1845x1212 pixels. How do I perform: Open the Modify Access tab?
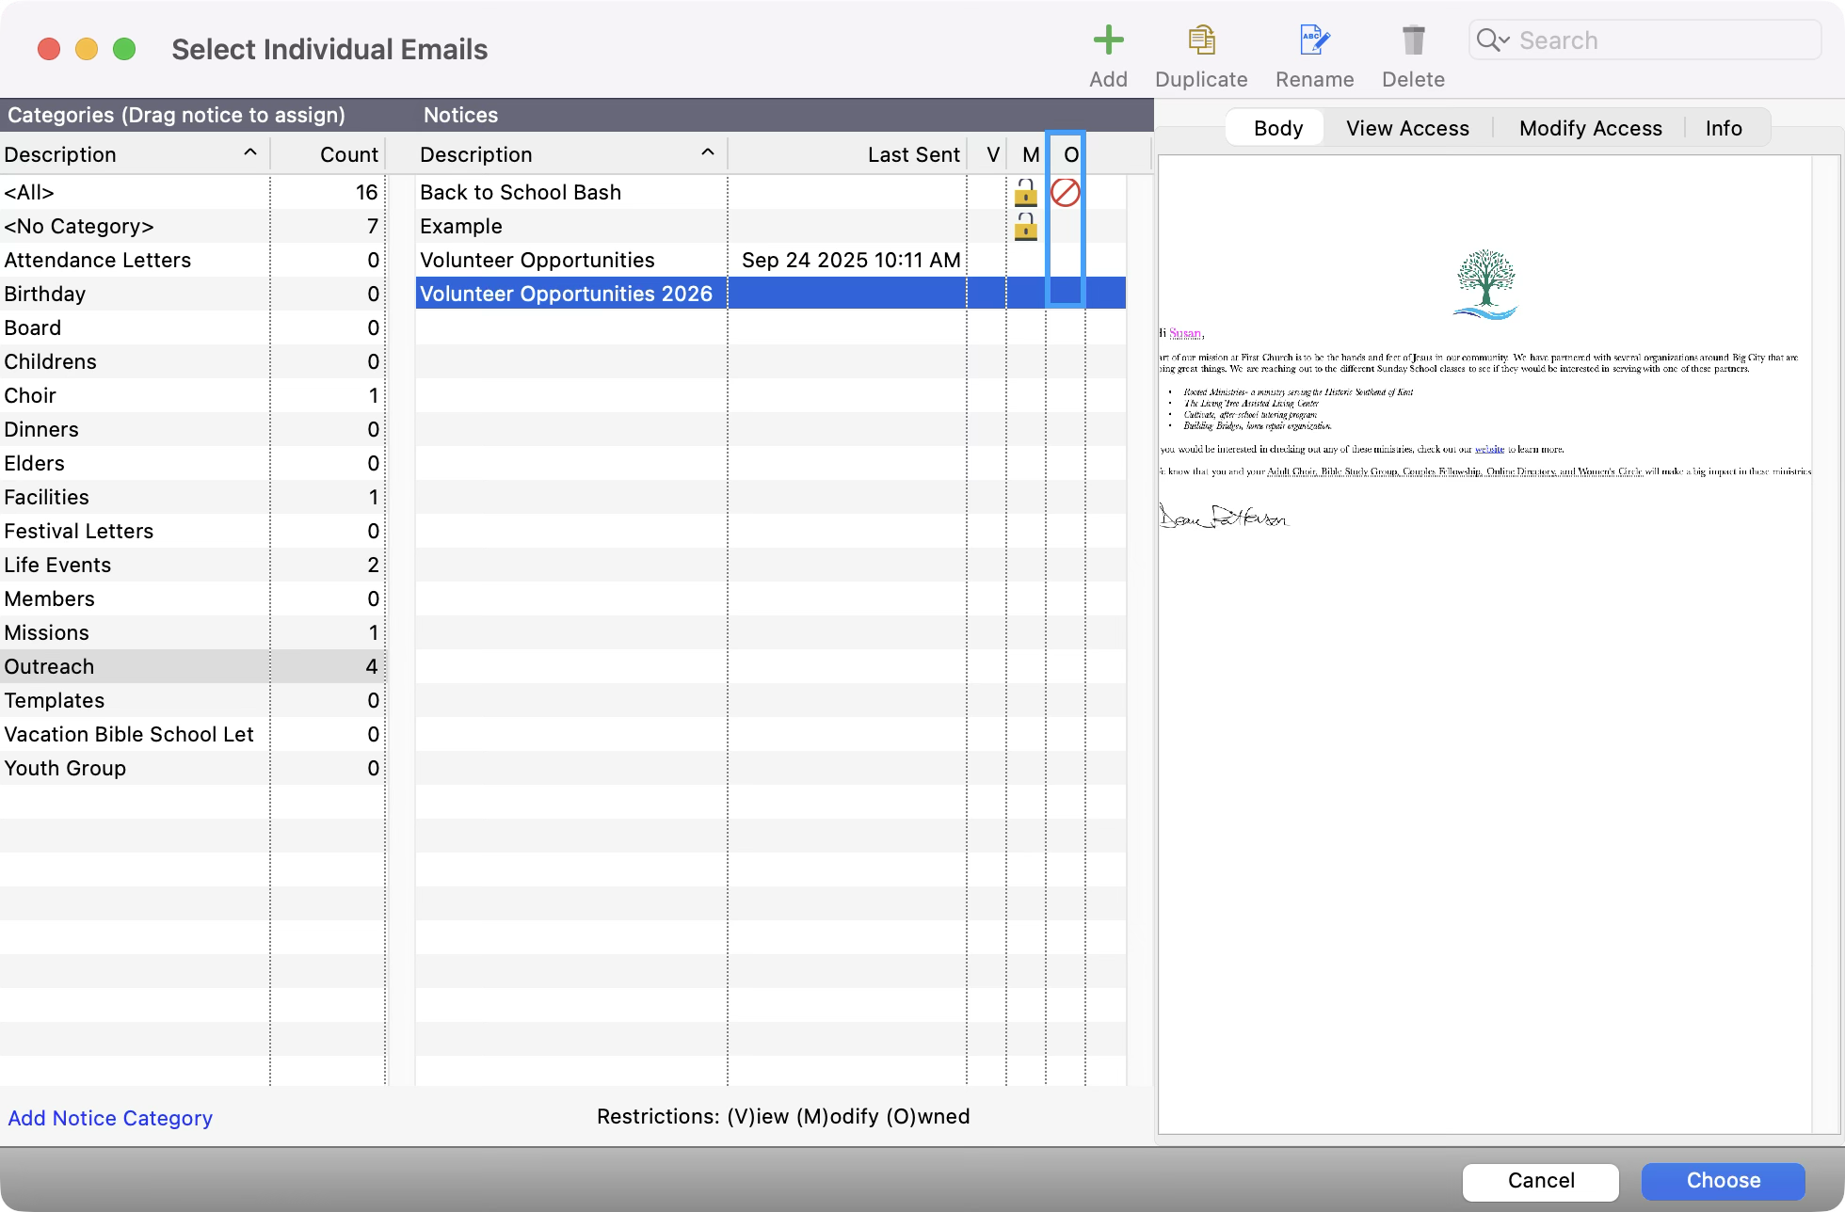pos(1590,128)
